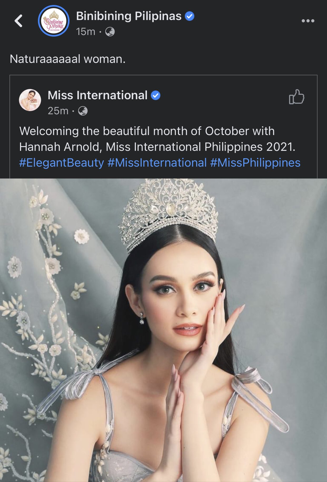The width and height of the screenshot is (327, 482).
Task: Tap the blue verified badge beside Binibining Pilipinas
Action: (190, 16)
